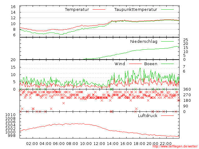Click the 270 wind direction axis value

(187, 95)
